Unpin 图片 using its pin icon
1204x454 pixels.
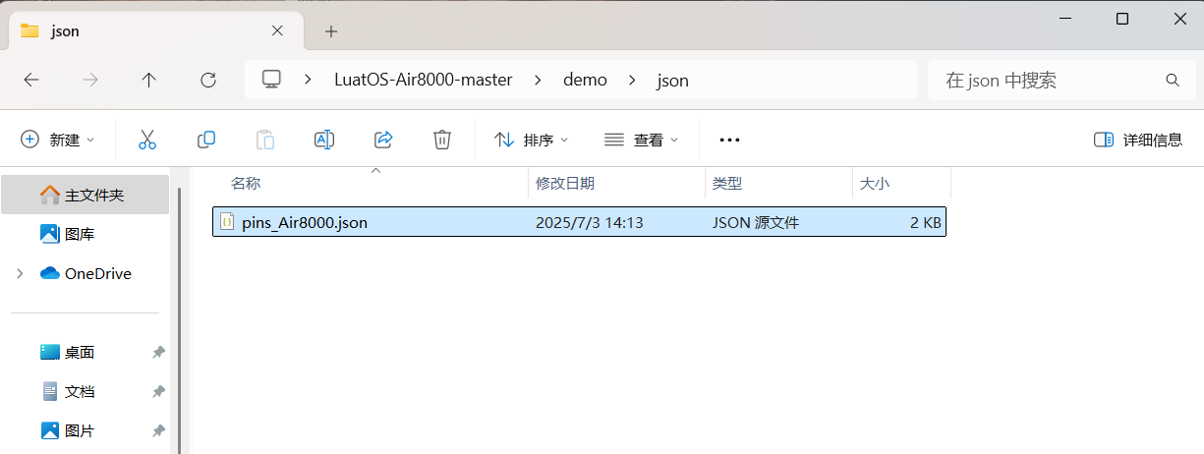[x=158, y=430]
